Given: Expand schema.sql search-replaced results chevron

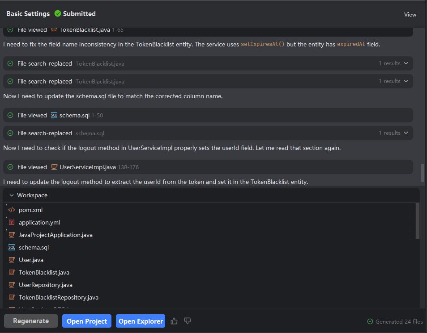Looking at the screenshot, I should [406, 133].
